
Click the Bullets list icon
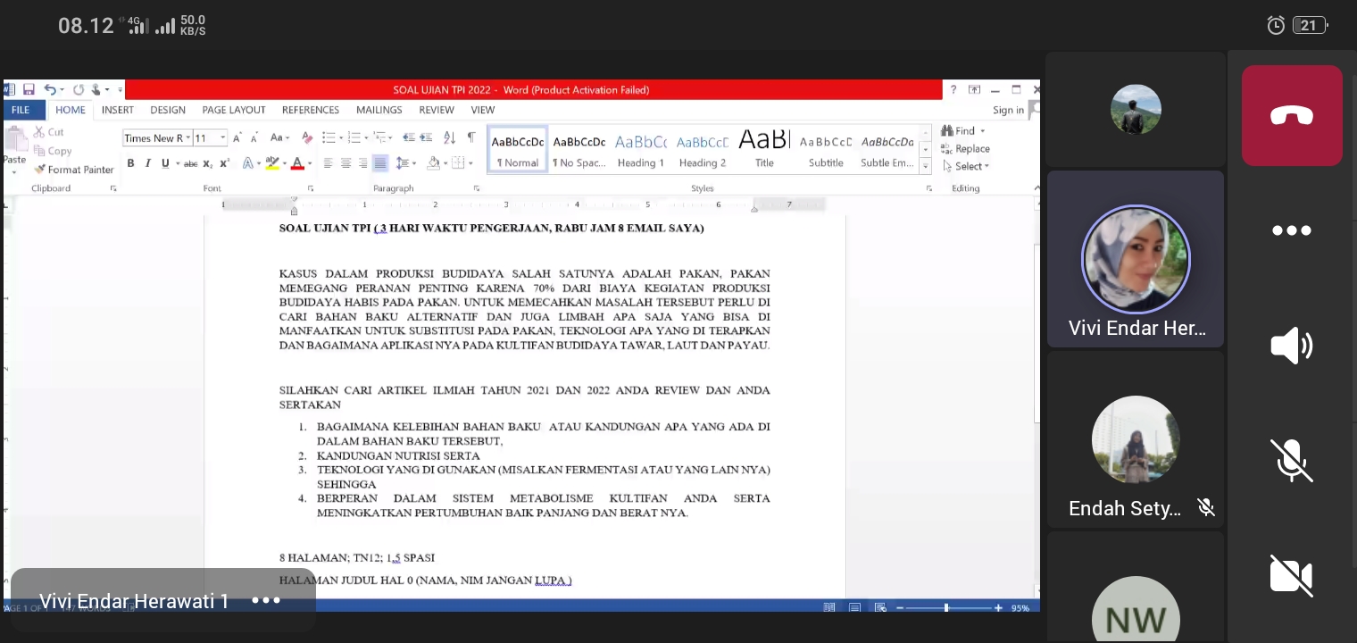(329, 138)
